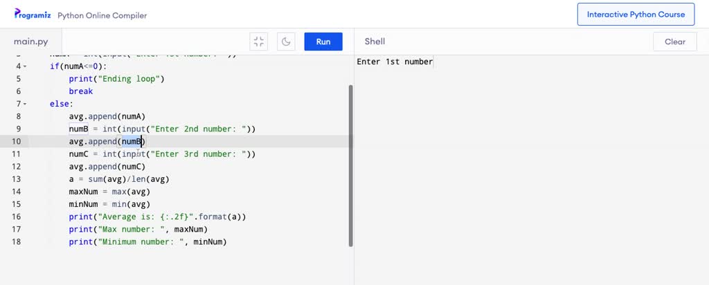Viewport: 709px width, 285px height.
Task: Toggle fullscreen editor with collapse icon
Action: click(259, 42)
